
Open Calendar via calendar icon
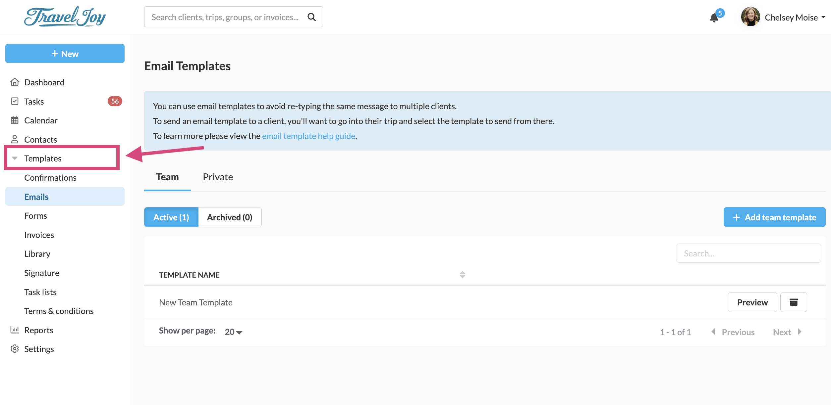click(15, 120)
